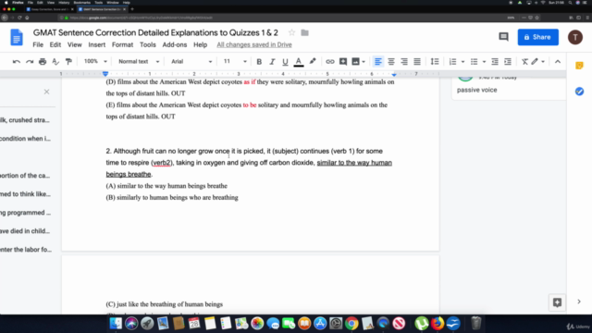The height and width of the screenshot is (333, 592).
Task: Open the View menu
Action: pyautogui.click(x=74, y=44)
